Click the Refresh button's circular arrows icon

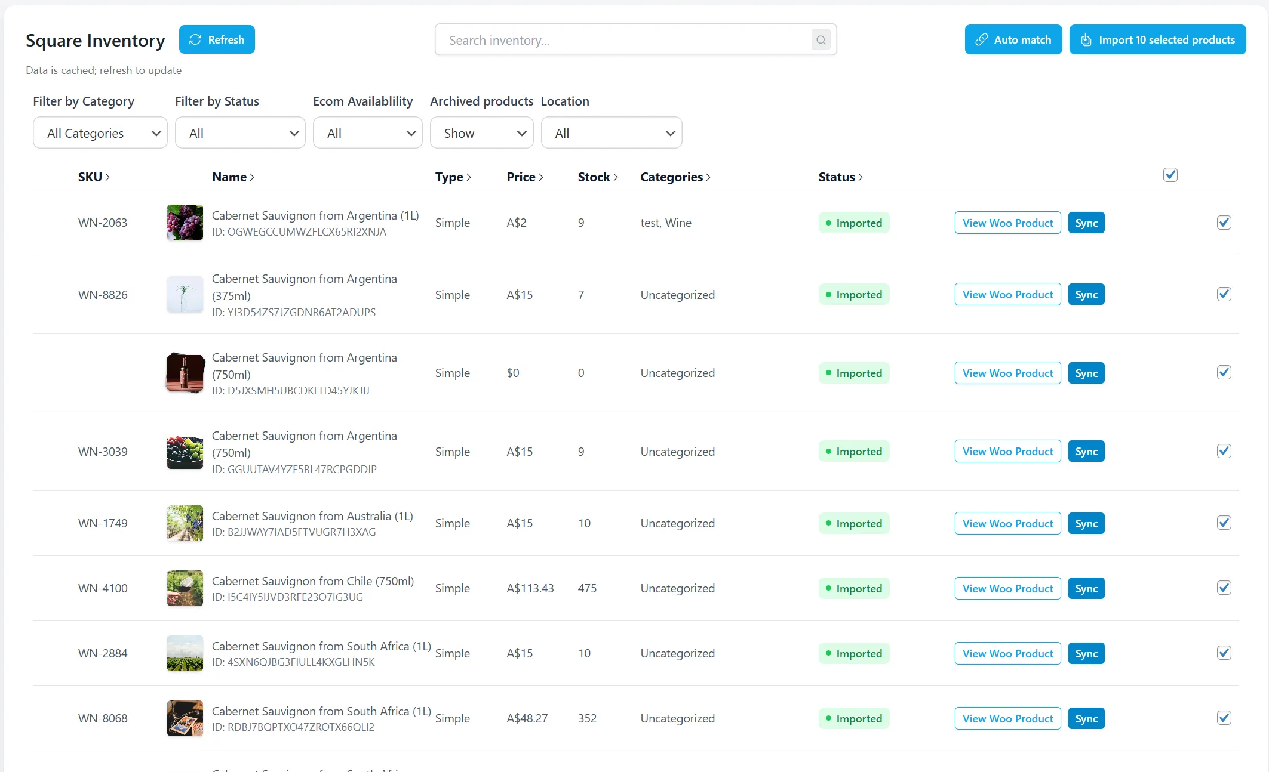click(195, 40)
